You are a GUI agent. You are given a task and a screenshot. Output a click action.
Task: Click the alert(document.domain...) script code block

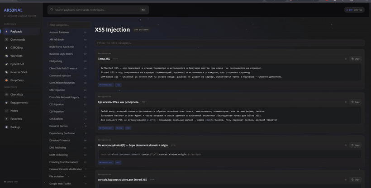pos(229,155)
